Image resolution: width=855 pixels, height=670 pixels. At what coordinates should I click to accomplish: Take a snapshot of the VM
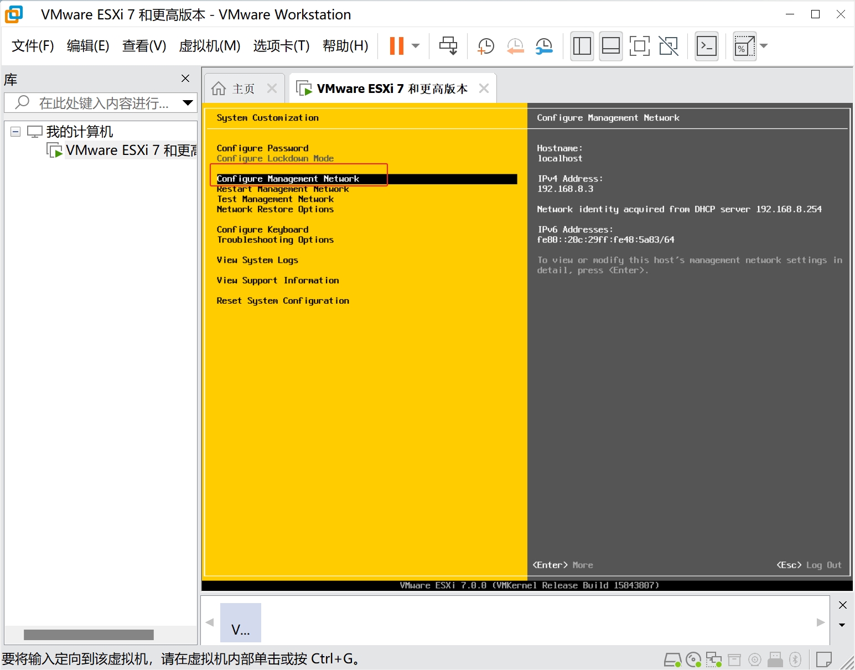click(x=485, y=46)
